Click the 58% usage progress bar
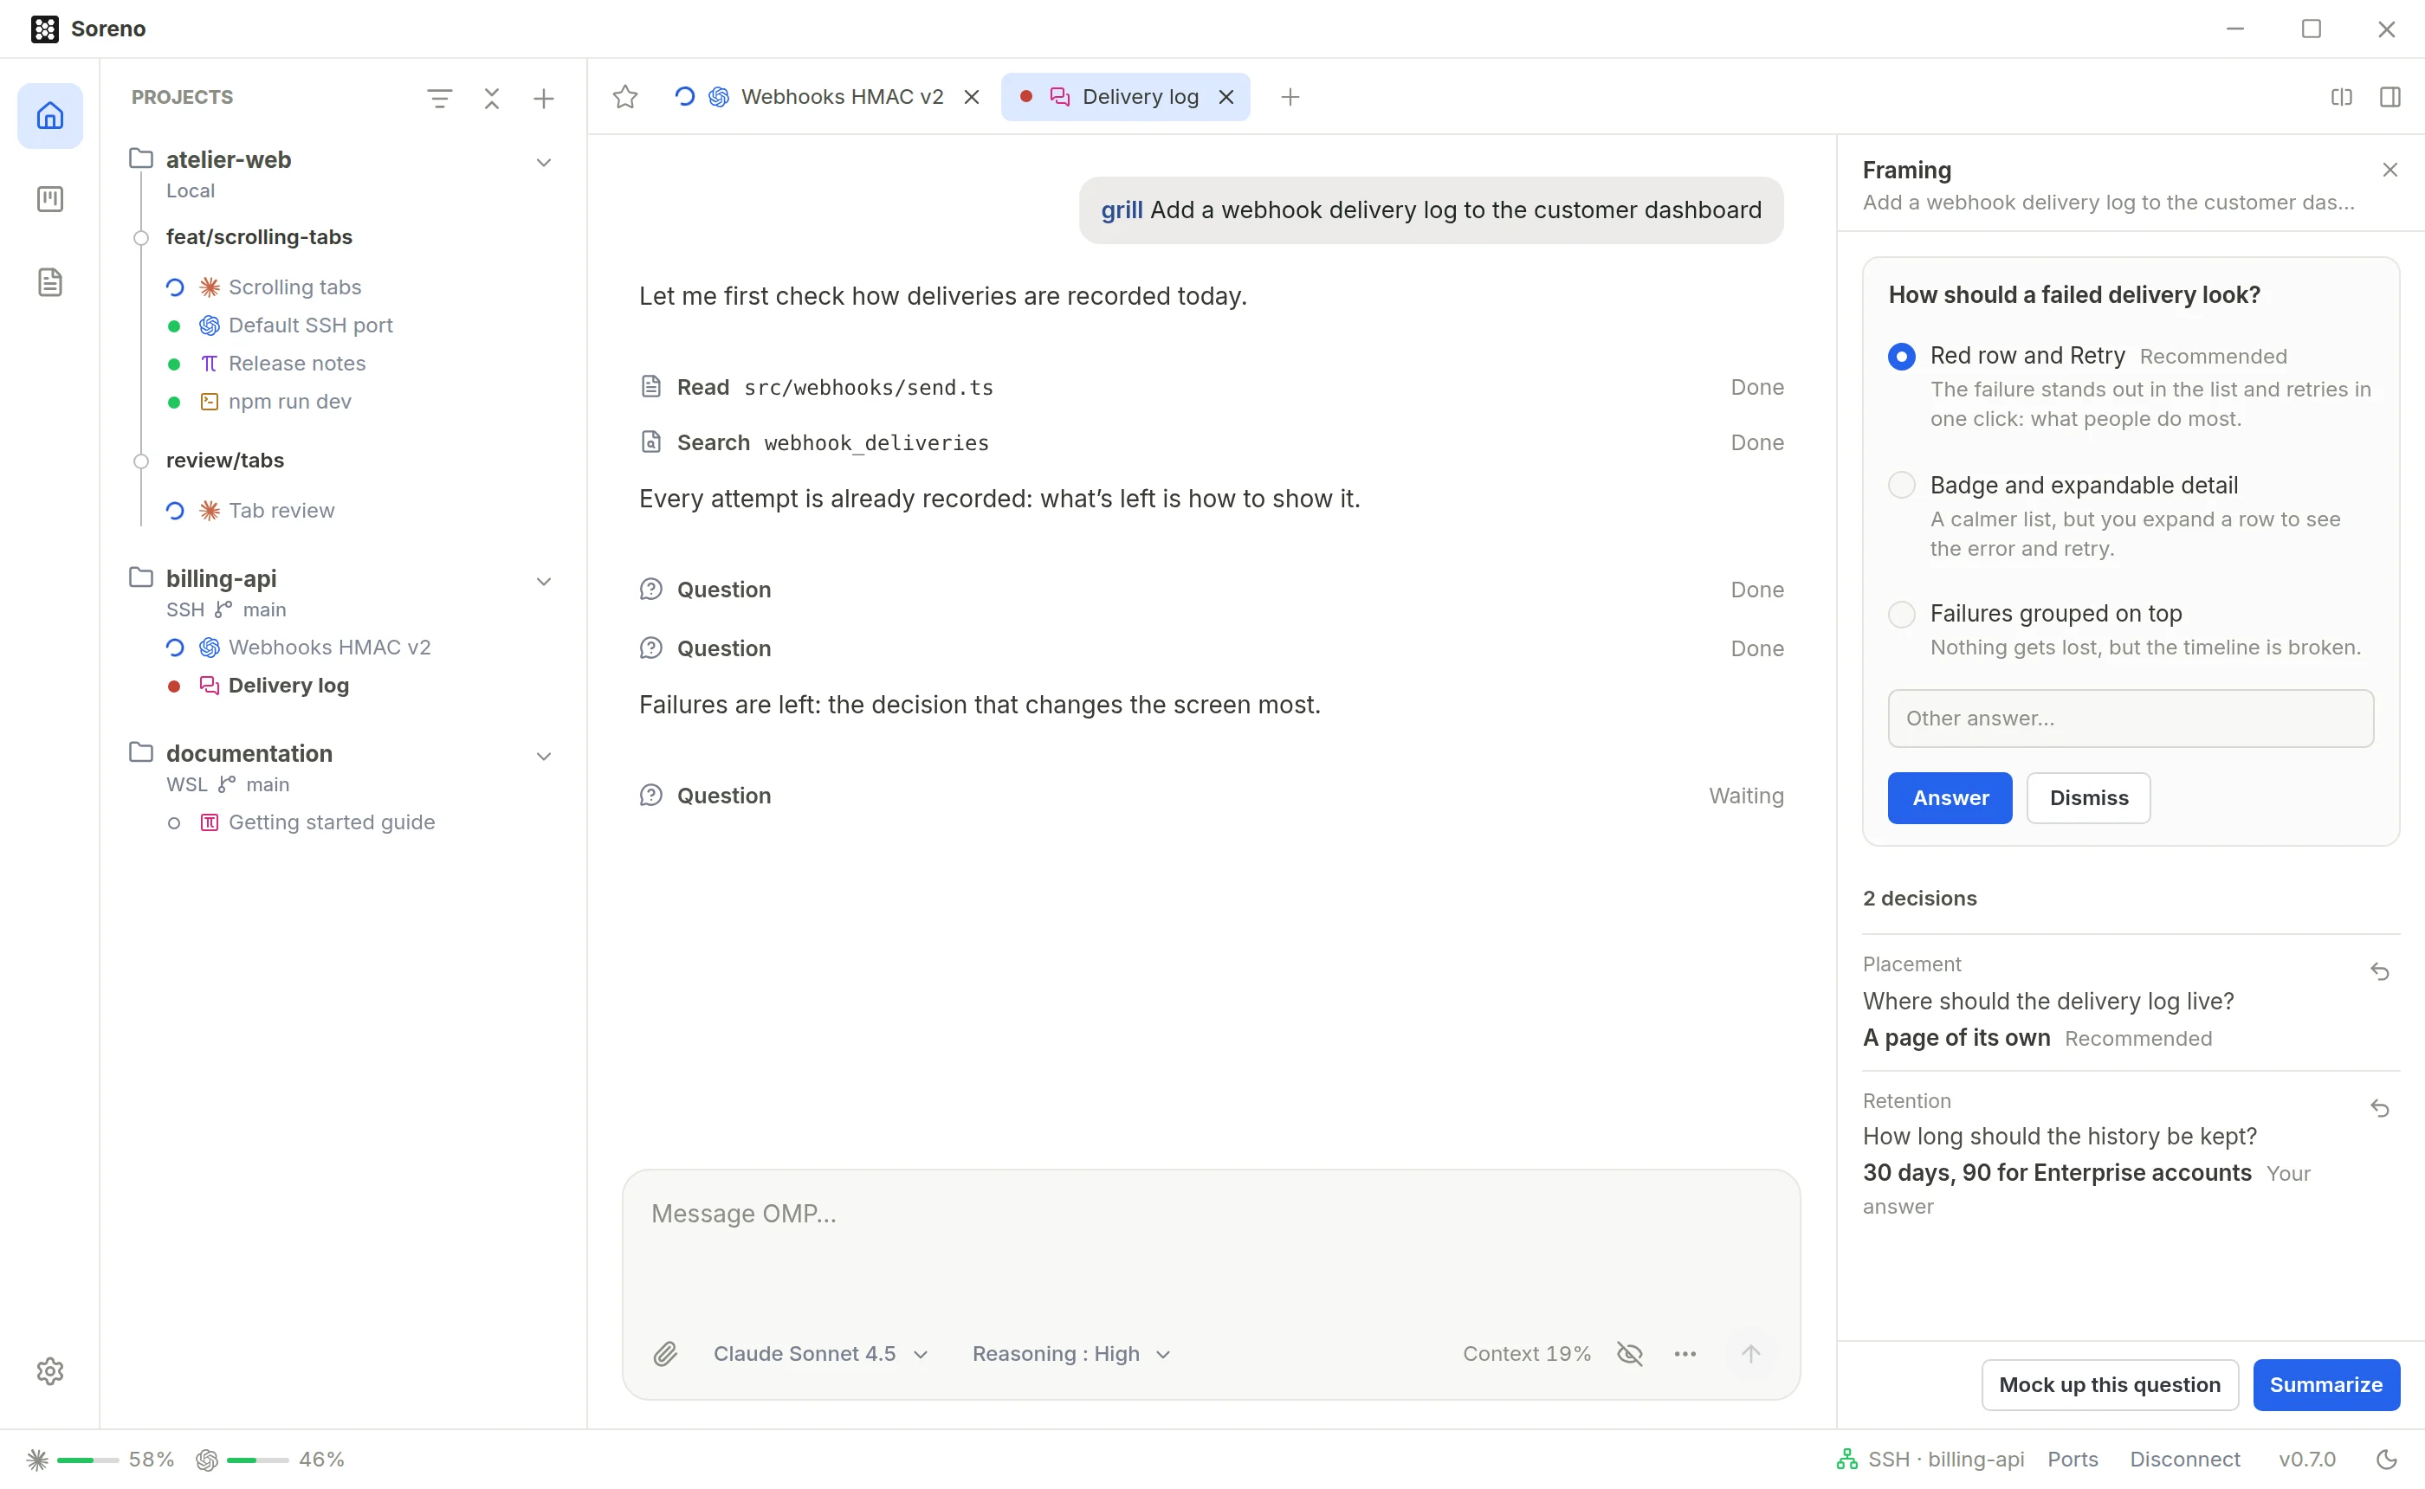The width and height of the screenshot is (2425, 1489). pyautogui.click(x=87, y=1460)
